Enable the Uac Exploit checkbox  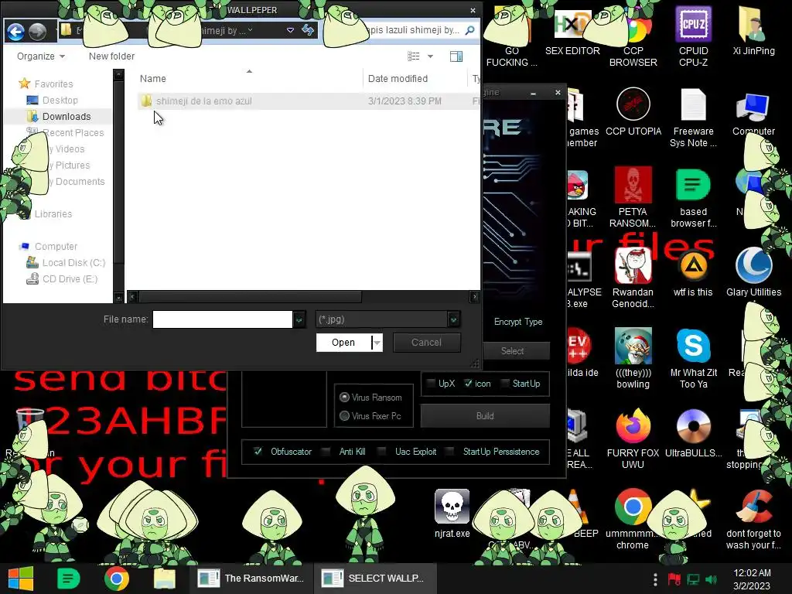382,452
